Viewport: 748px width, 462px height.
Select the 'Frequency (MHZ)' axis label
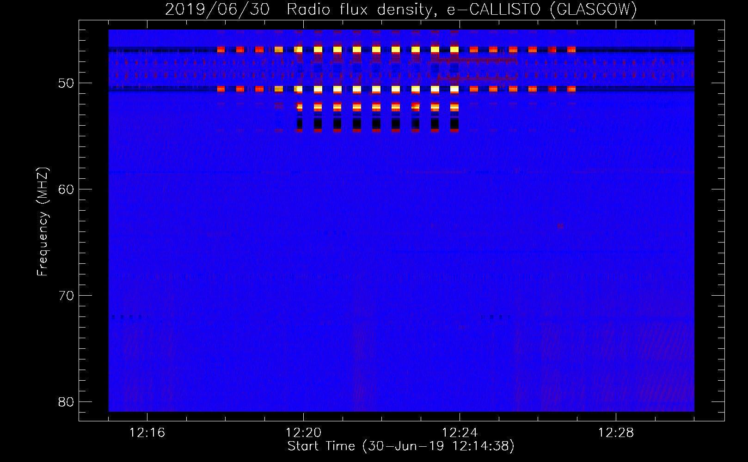click(x=43, y=222)
